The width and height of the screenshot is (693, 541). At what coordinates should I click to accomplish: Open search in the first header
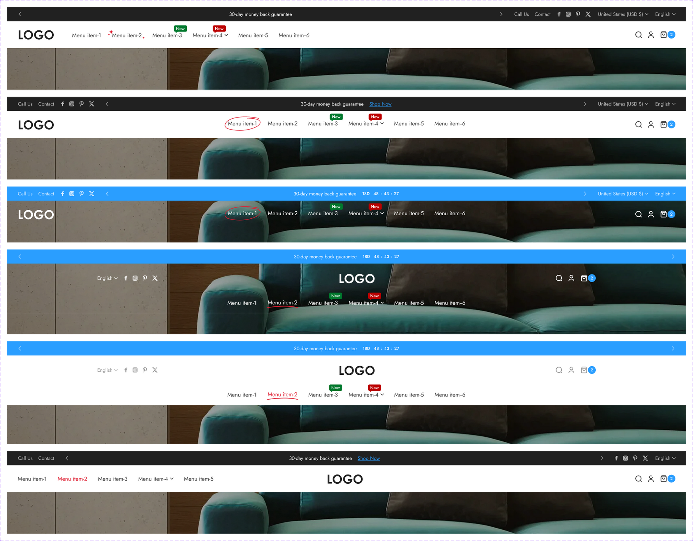(638, 35)
